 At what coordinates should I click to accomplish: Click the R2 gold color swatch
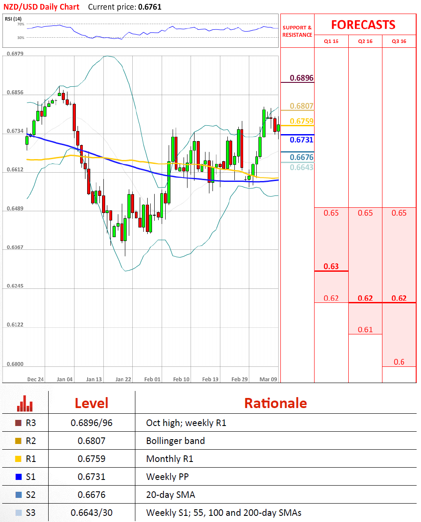click(x=19, y=441)
